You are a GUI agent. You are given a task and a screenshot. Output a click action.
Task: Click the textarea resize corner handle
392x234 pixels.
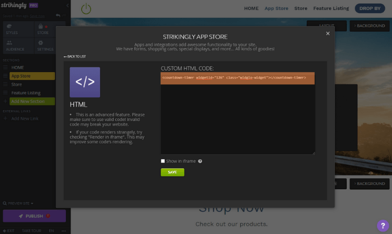(314, 153)
